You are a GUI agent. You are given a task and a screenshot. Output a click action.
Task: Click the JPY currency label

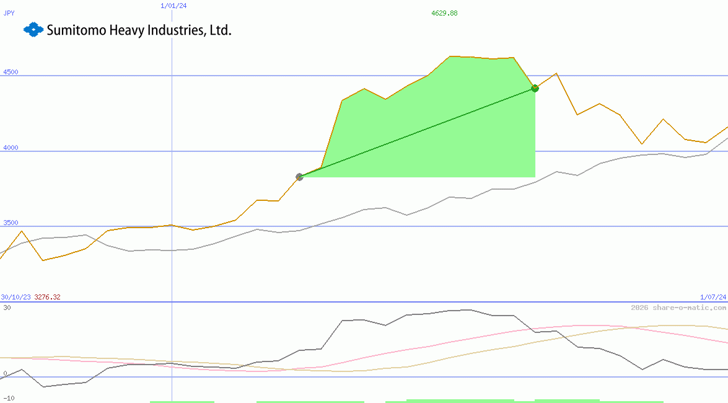[9, 13]
